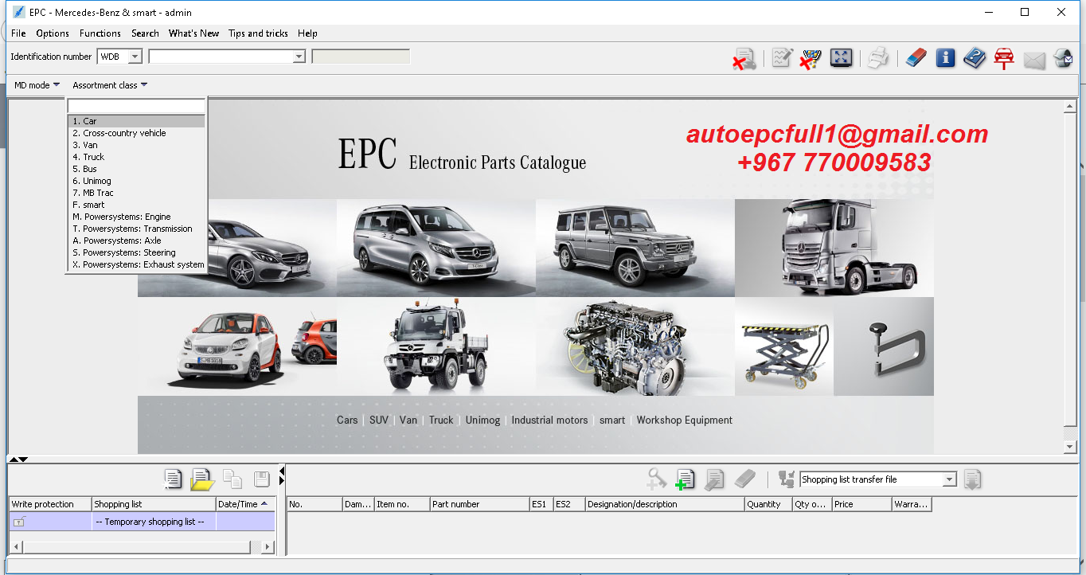The height and width of the screenshot is (575, 1086).
Task: Choose '3. Van' in the assortment list
Action: coord(136,145)
